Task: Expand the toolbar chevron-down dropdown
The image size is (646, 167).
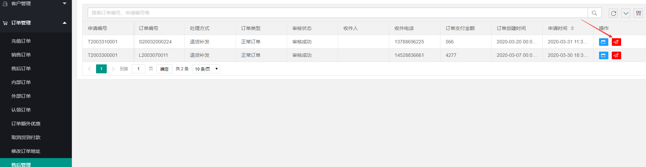Action: [x=626, y=13]
